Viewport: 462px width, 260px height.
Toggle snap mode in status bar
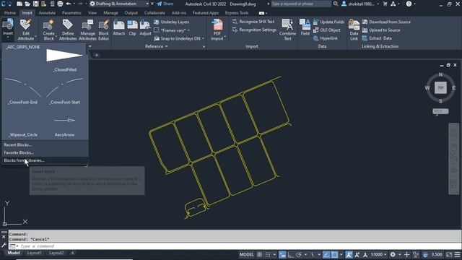[268, 254]
